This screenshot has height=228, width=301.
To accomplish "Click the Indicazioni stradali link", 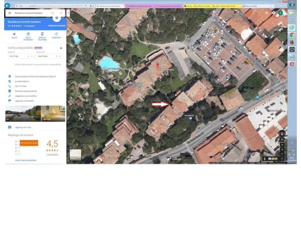I will (x=57, y=25).
